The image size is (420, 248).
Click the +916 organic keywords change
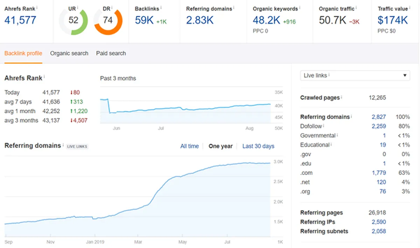289,22
